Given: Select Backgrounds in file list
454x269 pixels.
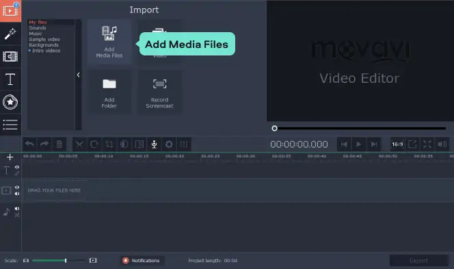Looking at the screenshot, I should (44, 45).
